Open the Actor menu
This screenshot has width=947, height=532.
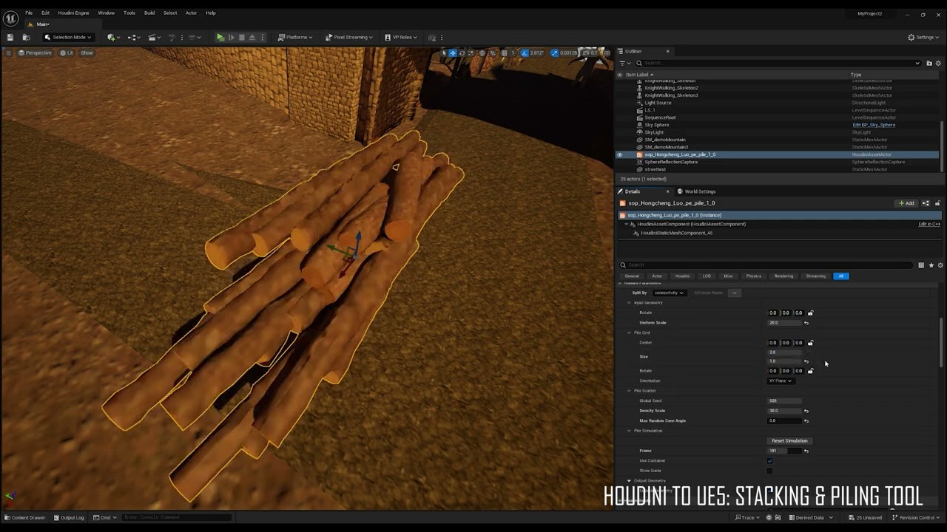191,13
